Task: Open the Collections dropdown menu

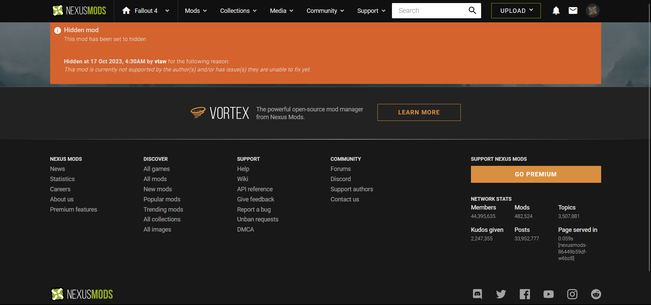Action: coord(238,11)
